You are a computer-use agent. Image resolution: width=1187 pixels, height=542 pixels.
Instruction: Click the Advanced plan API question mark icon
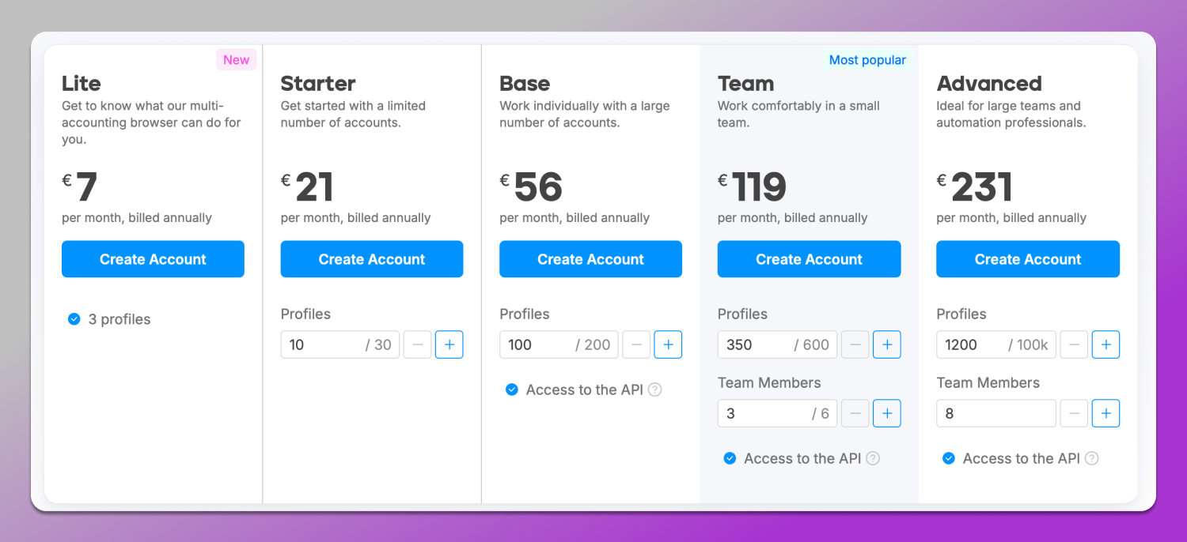click(1091, 458)
